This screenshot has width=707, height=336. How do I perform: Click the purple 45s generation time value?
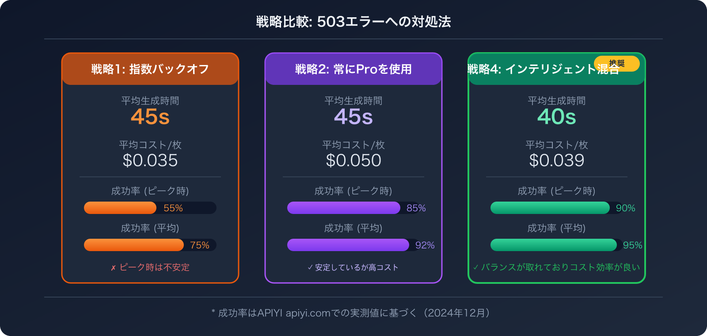(353, 117)
